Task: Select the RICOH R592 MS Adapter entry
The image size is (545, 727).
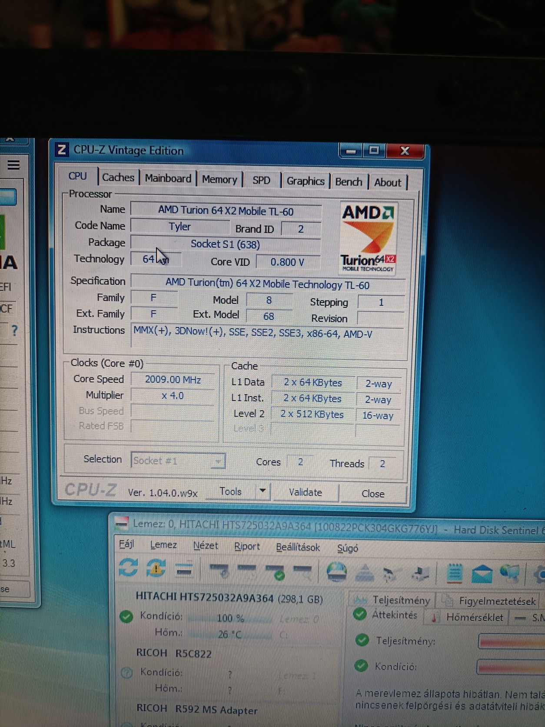Action: point(197,709)
